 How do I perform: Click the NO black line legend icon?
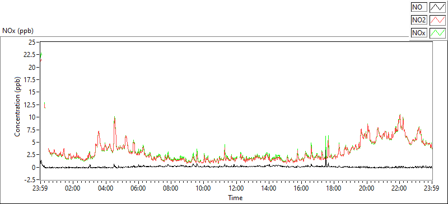click(x=438, y=7)
